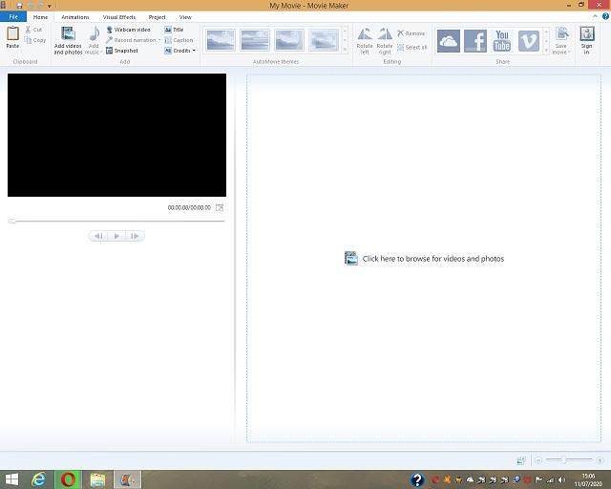The width and height of the screenshot is (611, 489).
Task: Open the Visual Effects tab
Action: (x=119, y=17)
